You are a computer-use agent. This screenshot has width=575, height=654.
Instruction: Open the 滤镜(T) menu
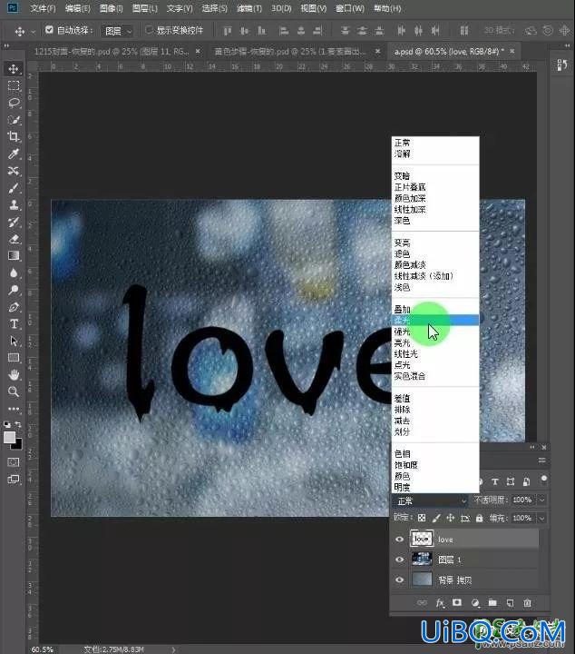[249, 8]
